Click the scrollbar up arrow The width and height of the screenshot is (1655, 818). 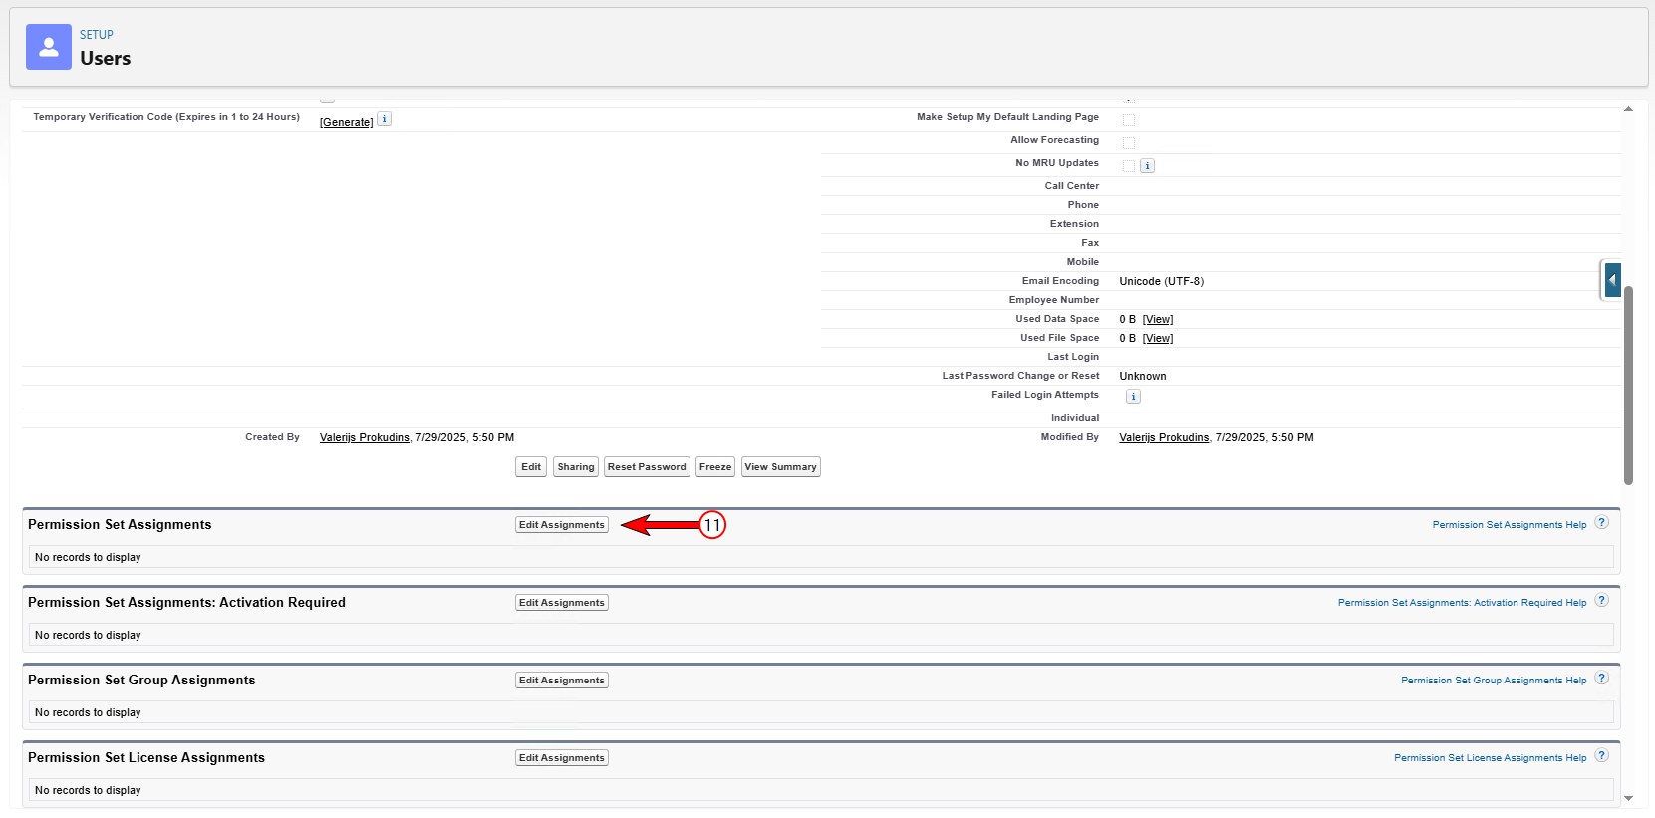[x=1628, y=108]
